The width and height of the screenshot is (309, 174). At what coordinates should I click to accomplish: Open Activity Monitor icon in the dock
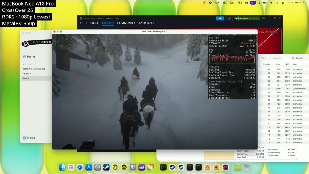[x=163, y=167]
